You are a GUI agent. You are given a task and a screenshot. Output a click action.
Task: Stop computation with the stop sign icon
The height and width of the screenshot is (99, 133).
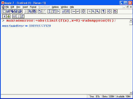pyautogui.click(x=83, y=11)
